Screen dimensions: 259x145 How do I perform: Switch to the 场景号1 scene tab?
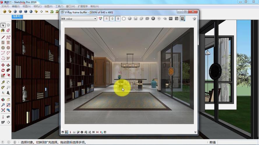point(17,17)
